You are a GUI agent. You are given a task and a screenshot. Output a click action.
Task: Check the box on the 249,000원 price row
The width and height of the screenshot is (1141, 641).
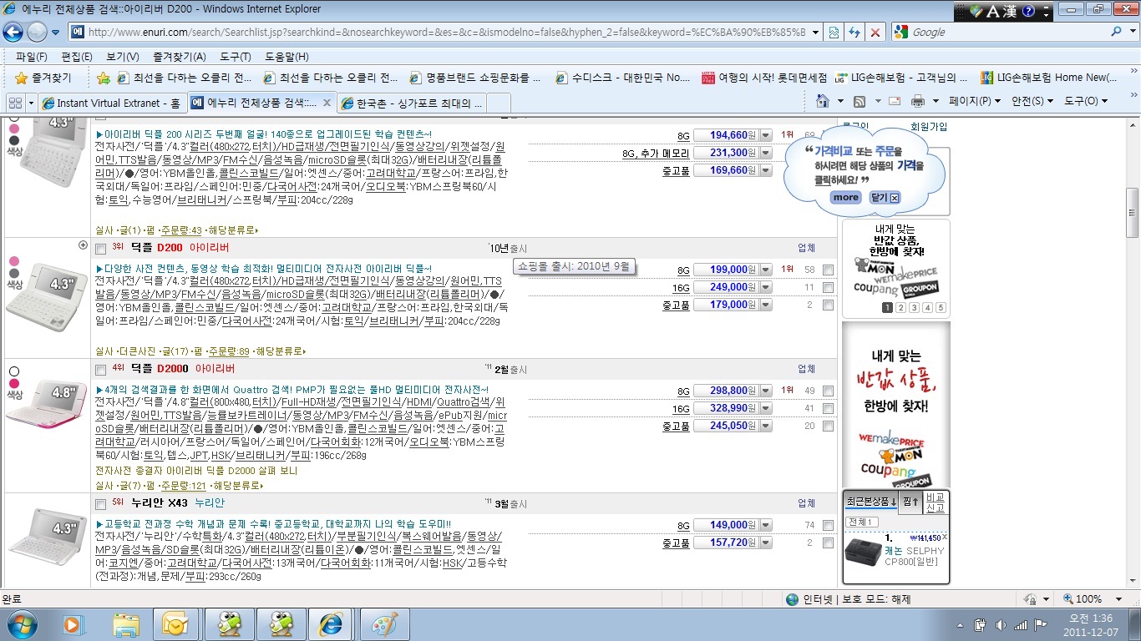point(828,288)
